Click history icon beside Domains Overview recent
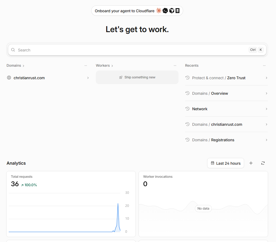Image resolution: width=276 pixels, height=242 pixels. pyautogui.click(x=188, y=93)
